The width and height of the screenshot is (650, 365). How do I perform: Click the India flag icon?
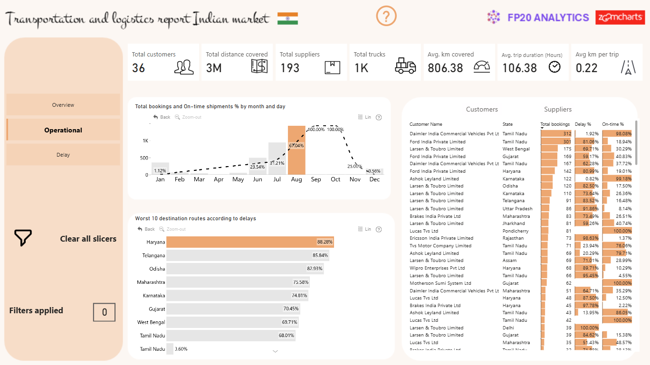[287, 19]
